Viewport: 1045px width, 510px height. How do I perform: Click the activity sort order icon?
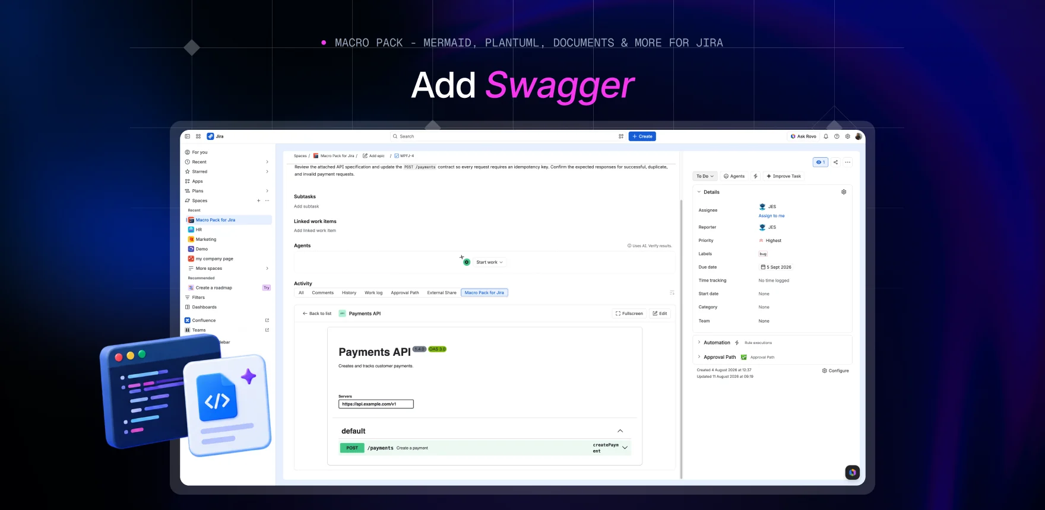(672, 292)
